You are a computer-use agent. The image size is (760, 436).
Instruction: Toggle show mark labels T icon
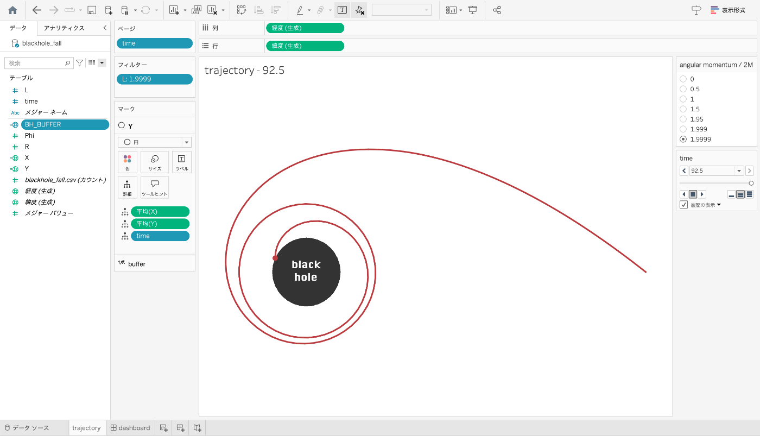coord(342,10)
